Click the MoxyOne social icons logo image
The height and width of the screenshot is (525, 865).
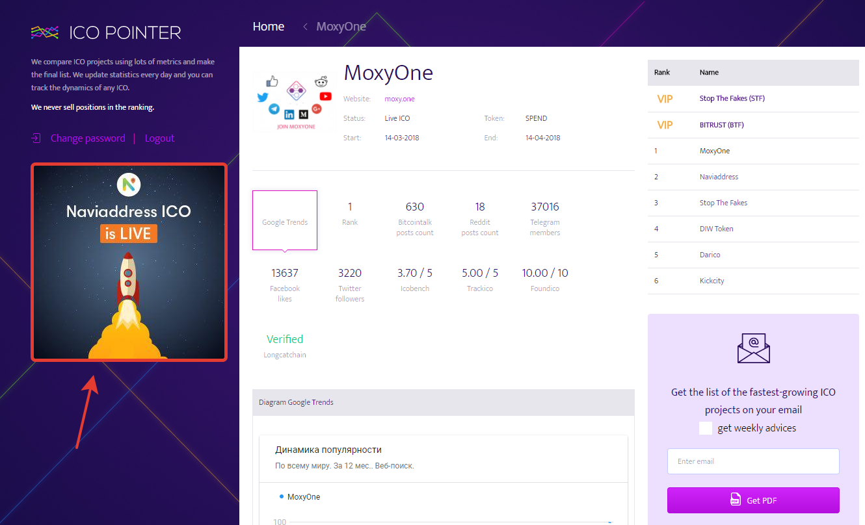click(x=296, y=102)
